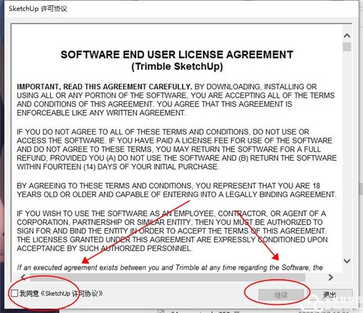363x313 pixels.
Task: Click the label 我同意《SketchUp 许可协议》
Action: [61, 294]
